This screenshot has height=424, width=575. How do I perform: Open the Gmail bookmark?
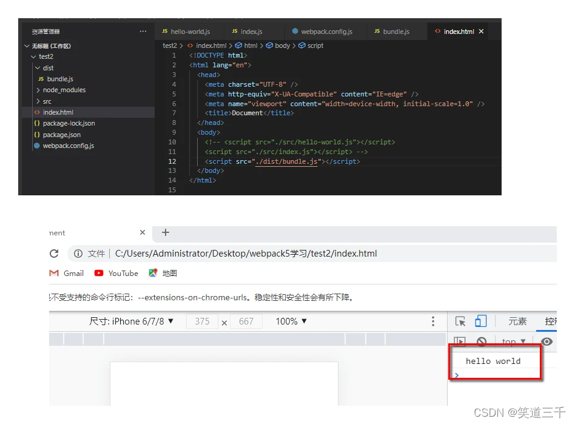click(x=67, y=273)
